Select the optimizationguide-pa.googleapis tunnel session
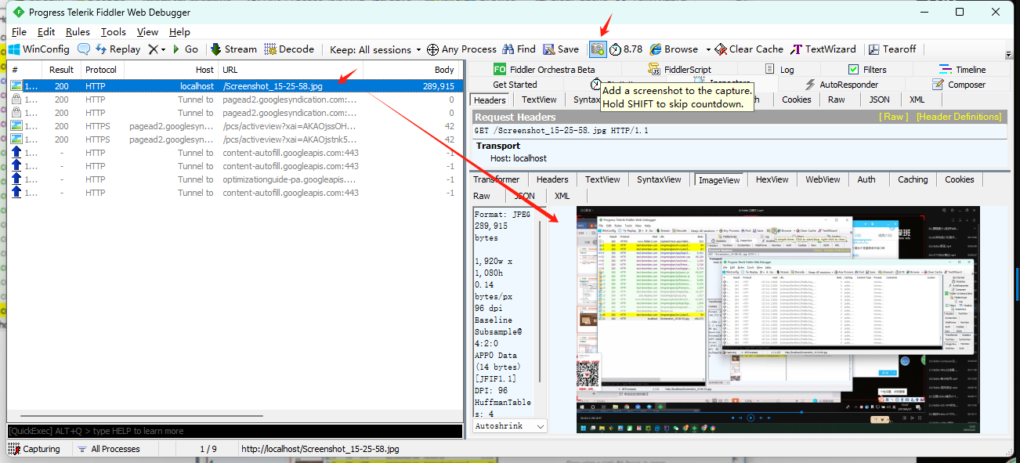 coord(235,179)
